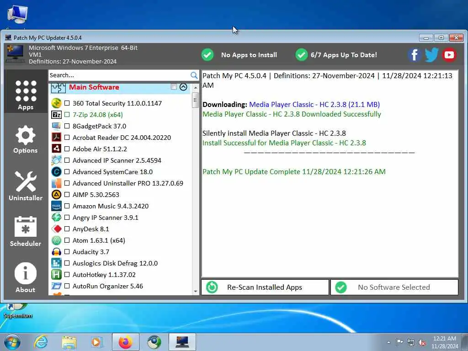Toggle the Main Software select-all checkbox
This screenshot has height=351, width=468.
pos(174,87)
